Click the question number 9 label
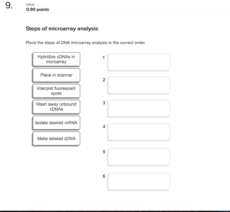The height and width of the screenshot is (212, 230). point(9,6)
